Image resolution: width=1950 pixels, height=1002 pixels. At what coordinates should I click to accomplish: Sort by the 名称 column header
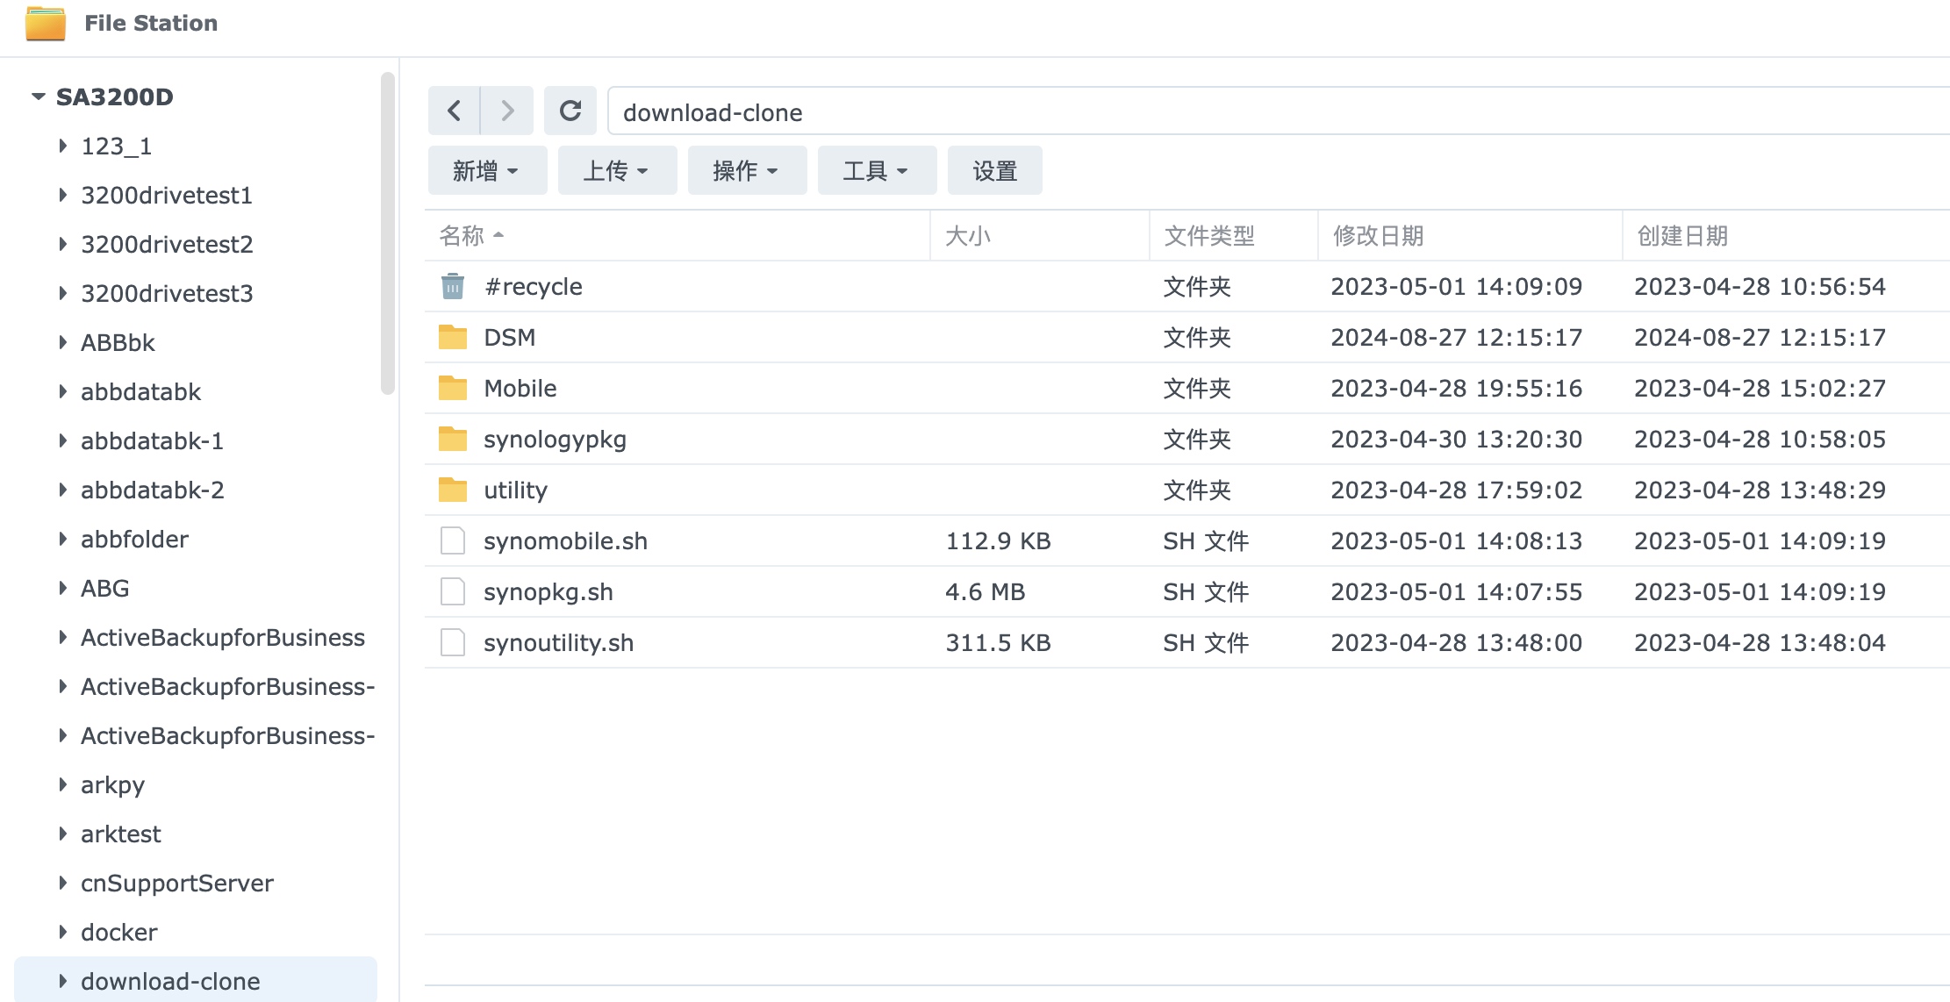(x=462, y=235)
